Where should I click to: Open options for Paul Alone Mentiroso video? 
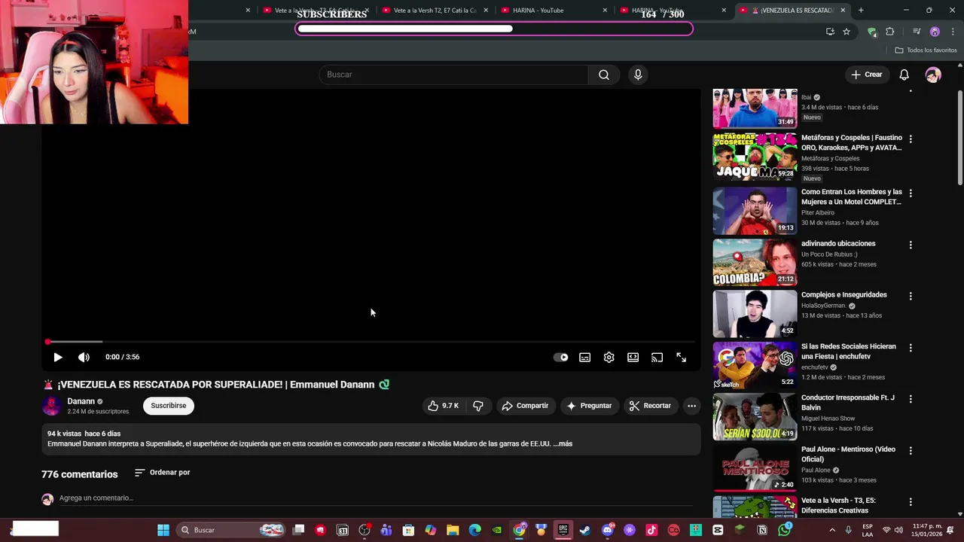coord(911,450)
